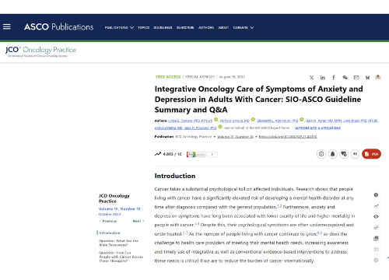389x280 pixels.
Task: Open the About menu item
Action: coord(223,27)
